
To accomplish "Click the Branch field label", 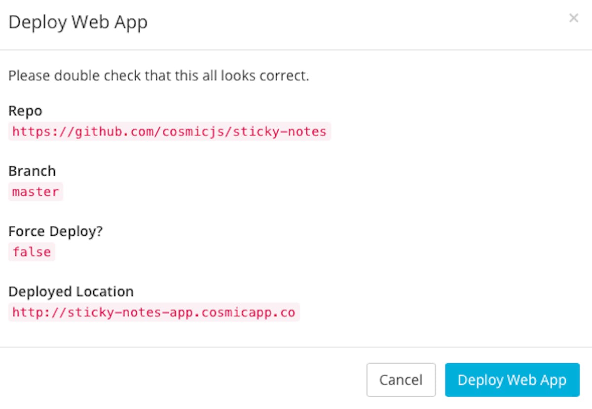I will point(32,171).
